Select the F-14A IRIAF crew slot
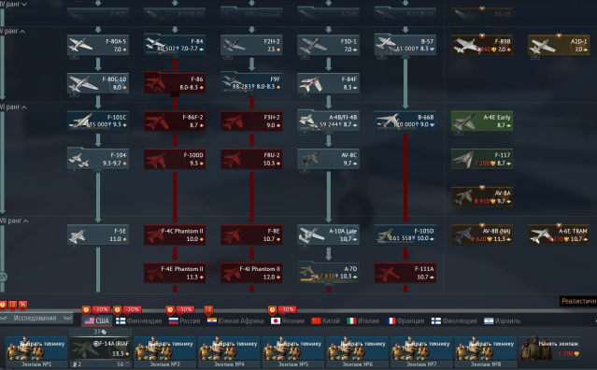Viewport: 597px width, 370px height. (x=100, y=349)
